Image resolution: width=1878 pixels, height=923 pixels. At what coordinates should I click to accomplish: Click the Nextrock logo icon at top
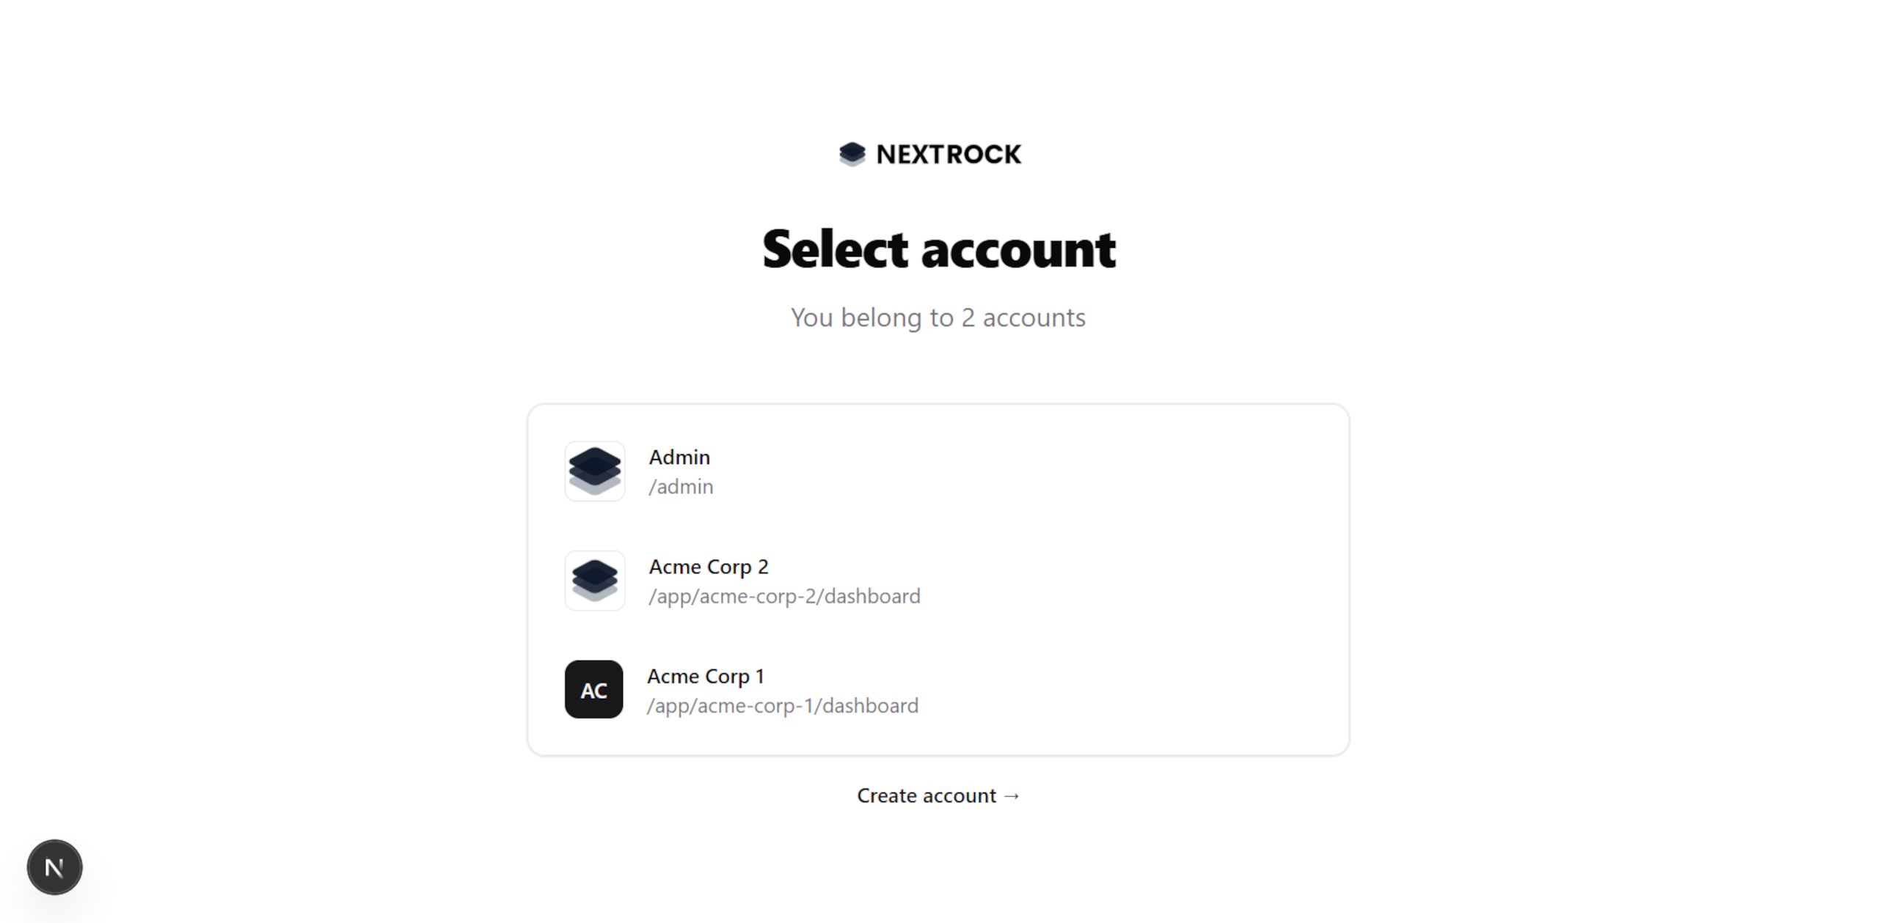click(x=853, y=154)
